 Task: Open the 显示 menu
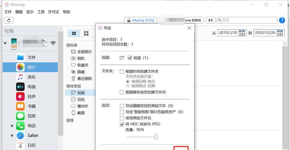point(30,12)
